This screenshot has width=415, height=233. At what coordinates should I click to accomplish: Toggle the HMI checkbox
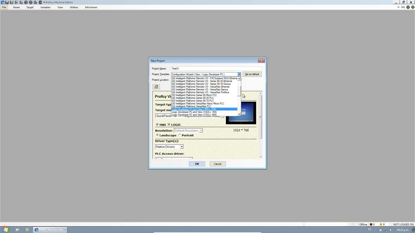click(x=157, y=125)
